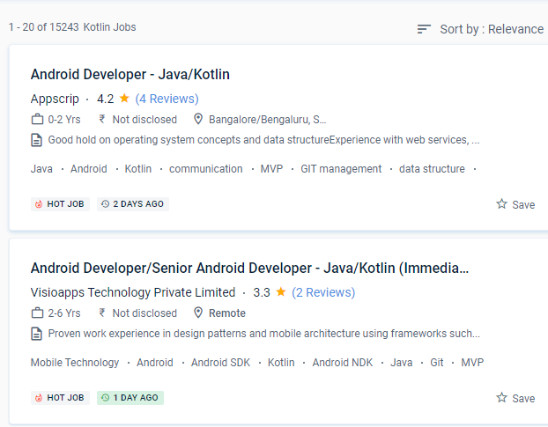
Task: Click Visioapps' 3.3 rating star icon
Action: pyautogui.click(x=281, y=292)
